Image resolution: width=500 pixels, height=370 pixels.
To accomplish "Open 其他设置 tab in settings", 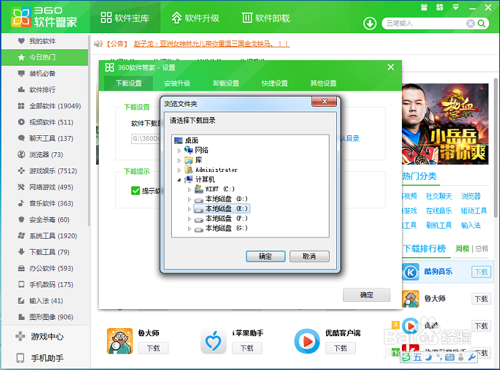I will coord(323,83).
